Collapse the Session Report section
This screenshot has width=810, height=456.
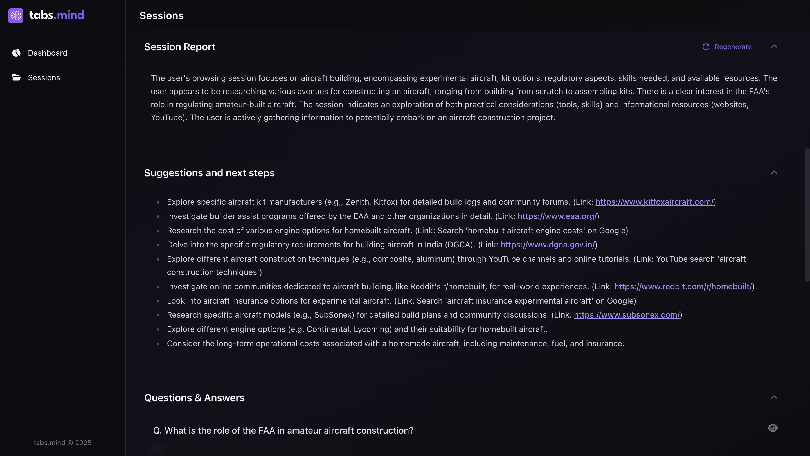point(774,46)
